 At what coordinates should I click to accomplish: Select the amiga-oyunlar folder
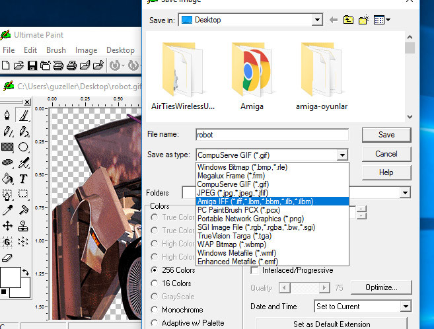tap(322, 76)
